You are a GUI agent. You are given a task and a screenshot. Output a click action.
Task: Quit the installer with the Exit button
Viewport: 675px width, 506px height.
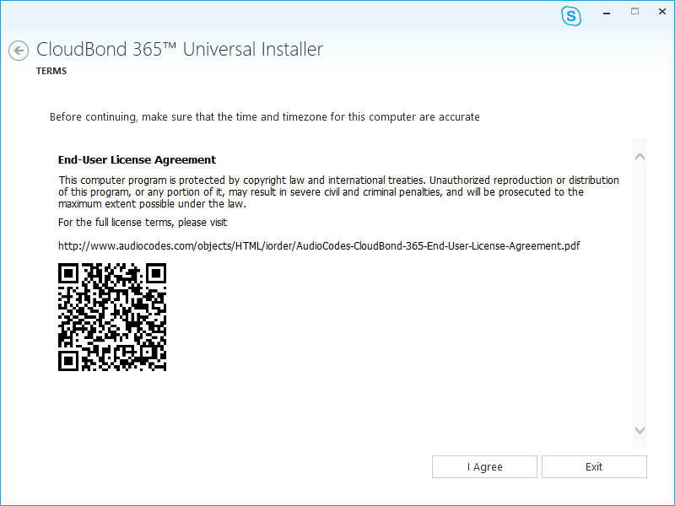pos(594,467)
